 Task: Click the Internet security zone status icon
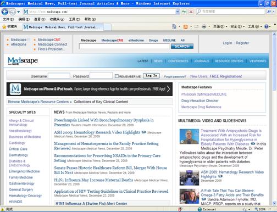click(200, 209)
